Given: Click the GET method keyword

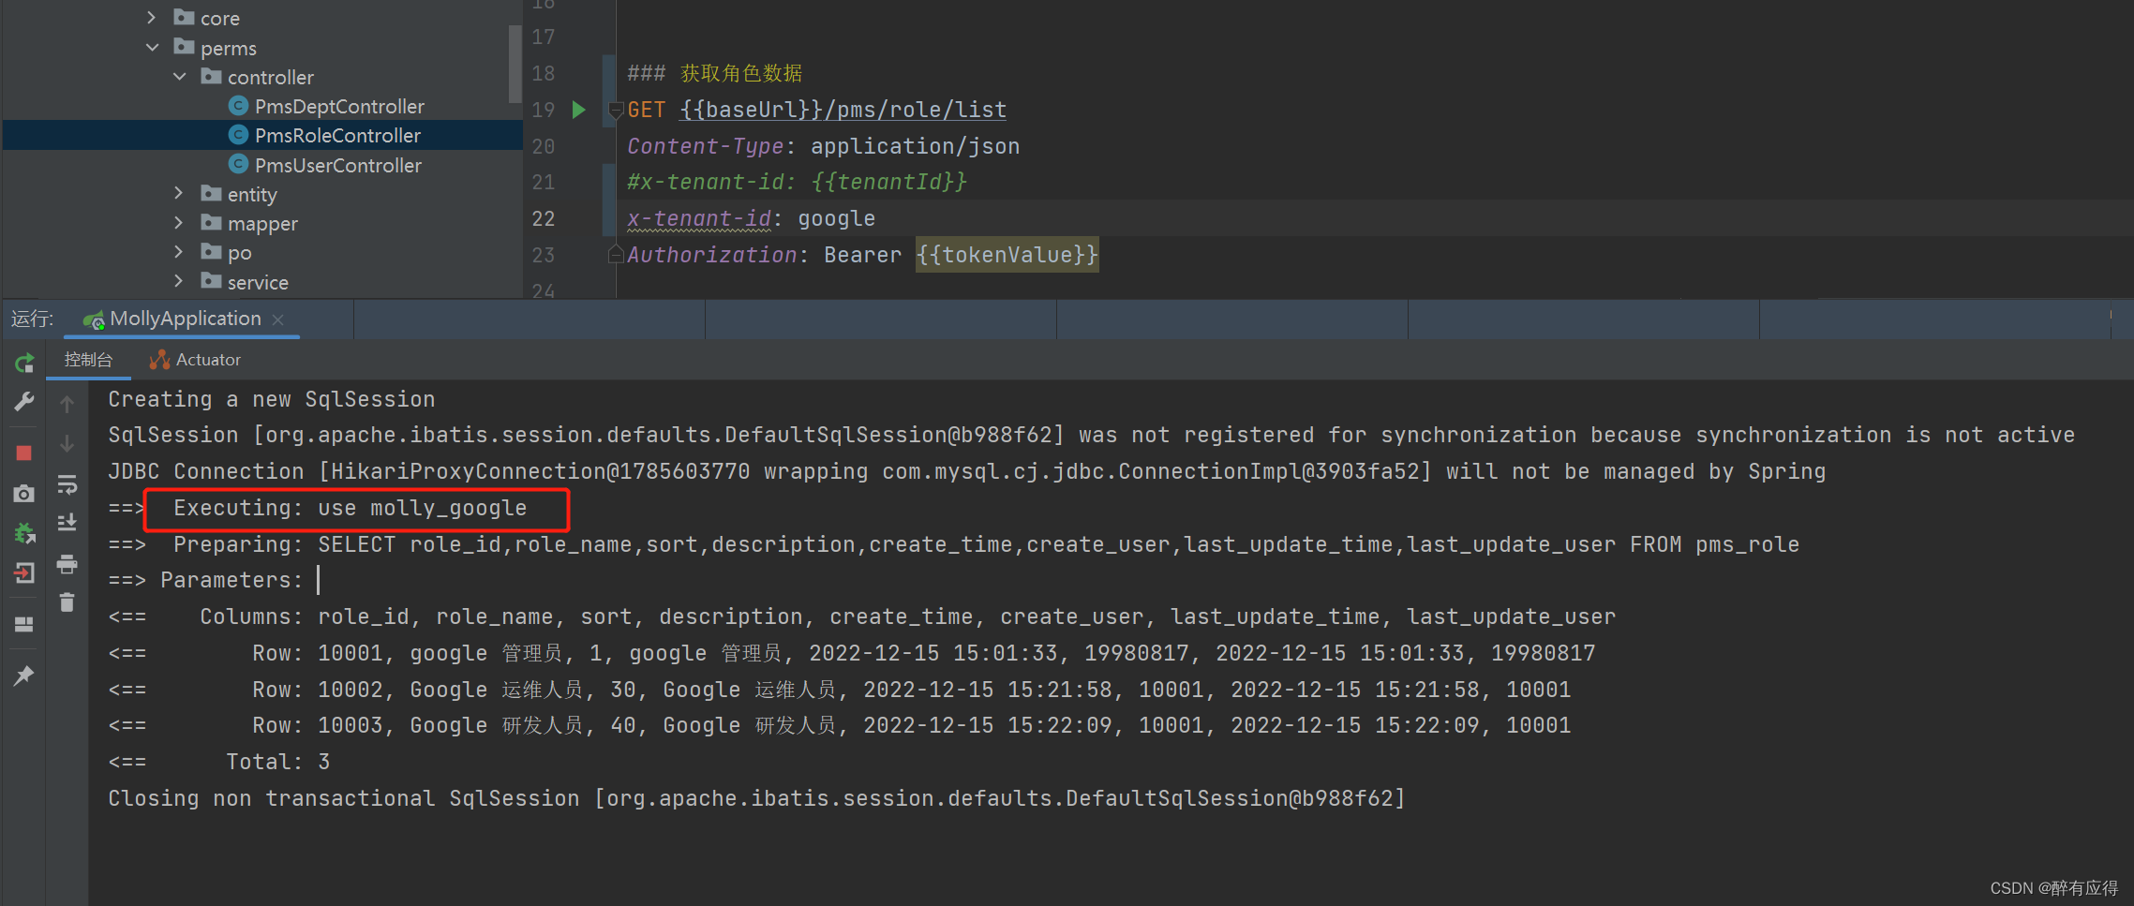Looking at the screenshot, I should coord(647,110).
